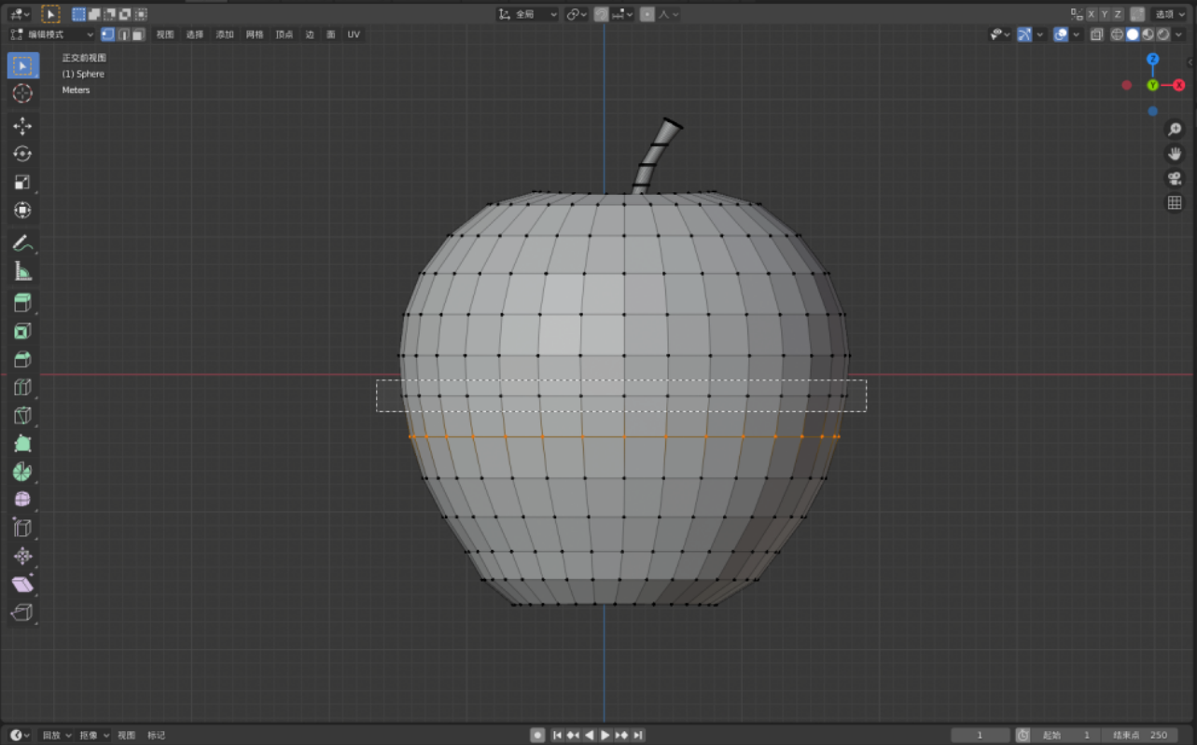Enable face select mode

pos(136,34)
